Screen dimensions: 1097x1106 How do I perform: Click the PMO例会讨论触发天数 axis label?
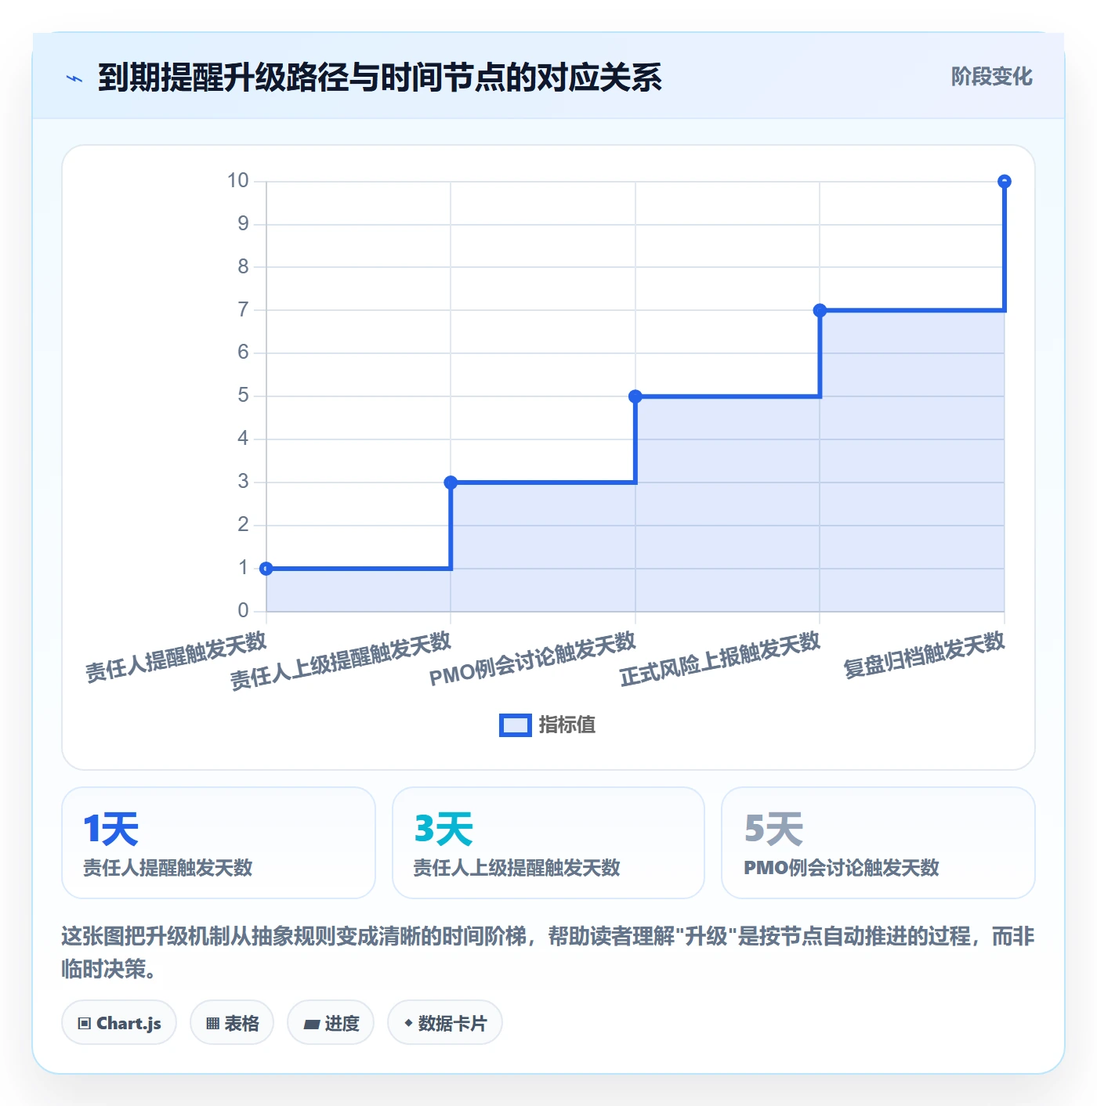[x=533, y=659]
